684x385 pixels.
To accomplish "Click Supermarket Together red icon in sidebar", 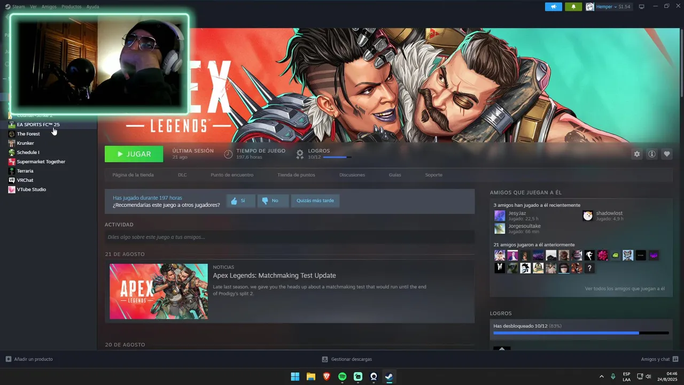I will click(x=12, y=161).
